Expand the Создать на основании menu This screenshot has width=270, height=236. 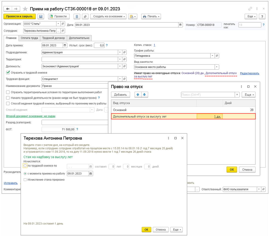pyautogui.click(x=108, y=17)
